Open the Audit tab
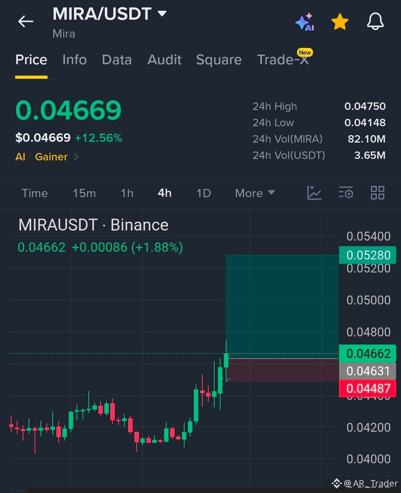 pos(164,60)
